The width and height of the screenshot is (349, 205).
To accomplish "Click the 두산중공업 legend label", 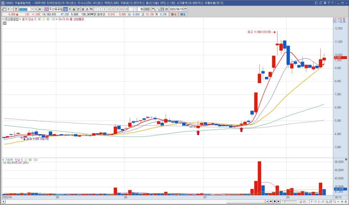I will point(12,19).
